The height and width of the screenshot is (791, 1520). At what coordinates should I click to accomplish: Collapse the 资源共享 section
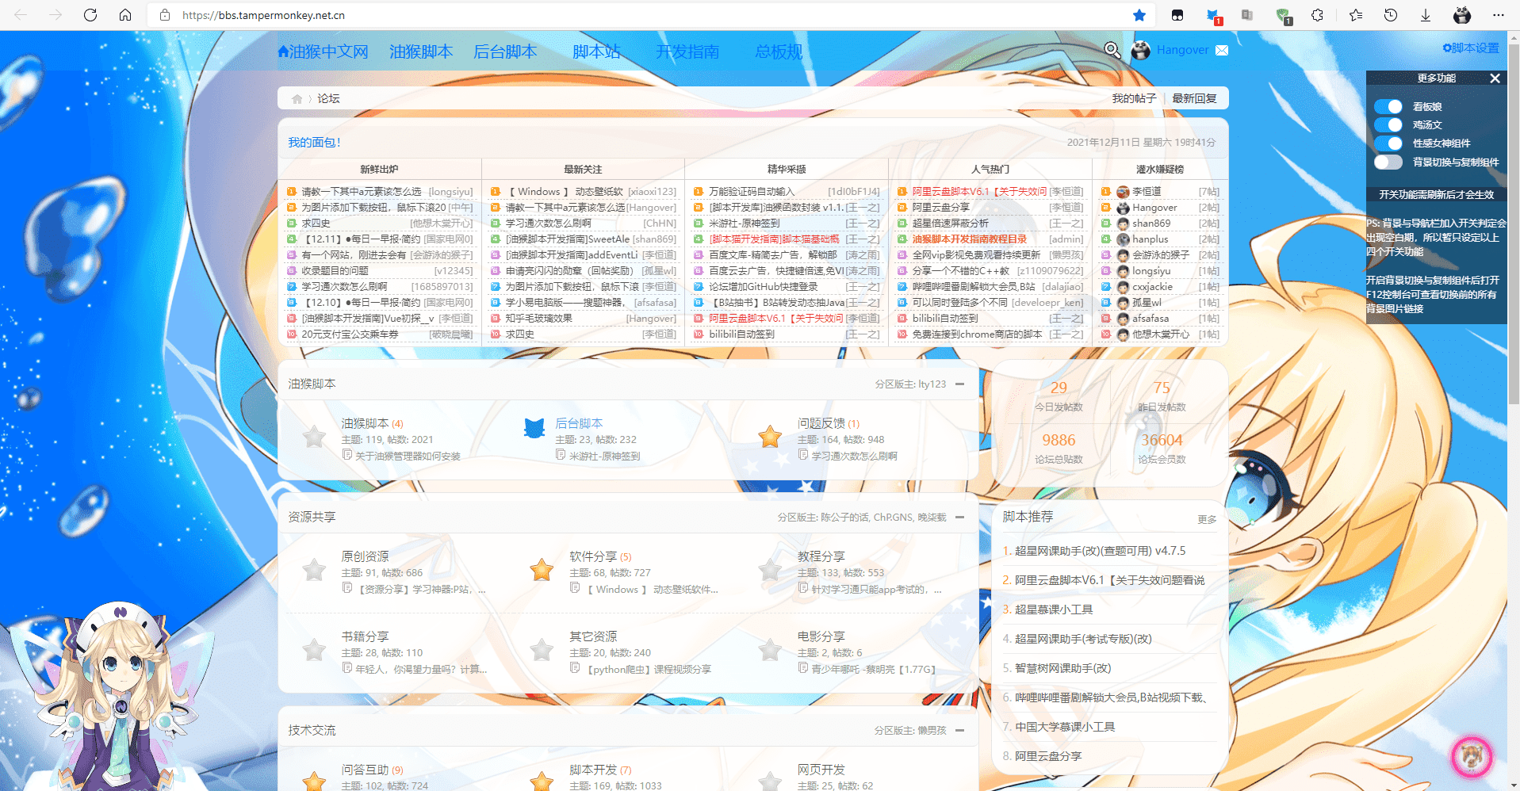tap(959, 517)
